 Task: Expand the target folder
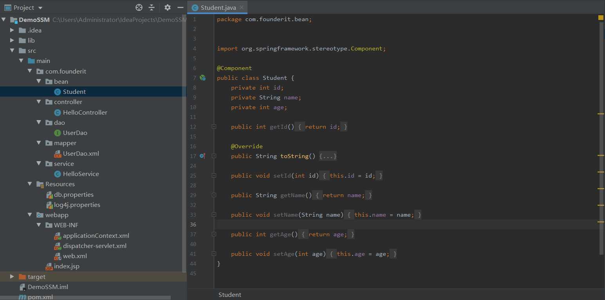coord(12,277)
